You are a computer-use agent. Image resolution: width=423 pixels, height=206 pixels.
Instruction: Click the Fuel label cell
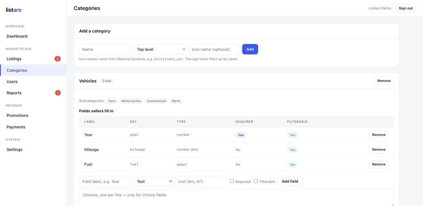point(88,164)
